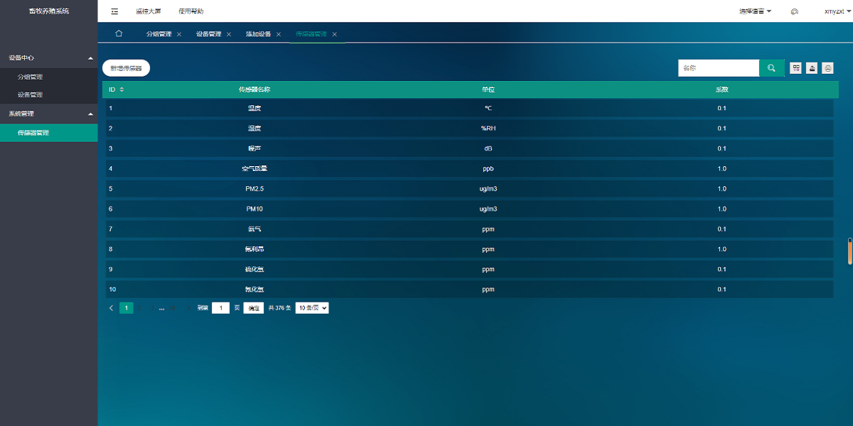Close the 添加设备 tab

pyautogui.click(x=279, y=34)
